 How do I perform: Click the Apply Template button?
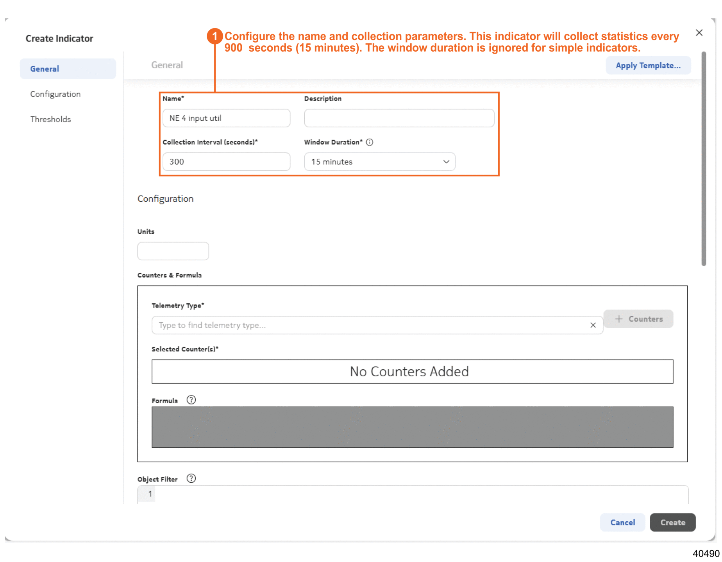tap(648, 65)
